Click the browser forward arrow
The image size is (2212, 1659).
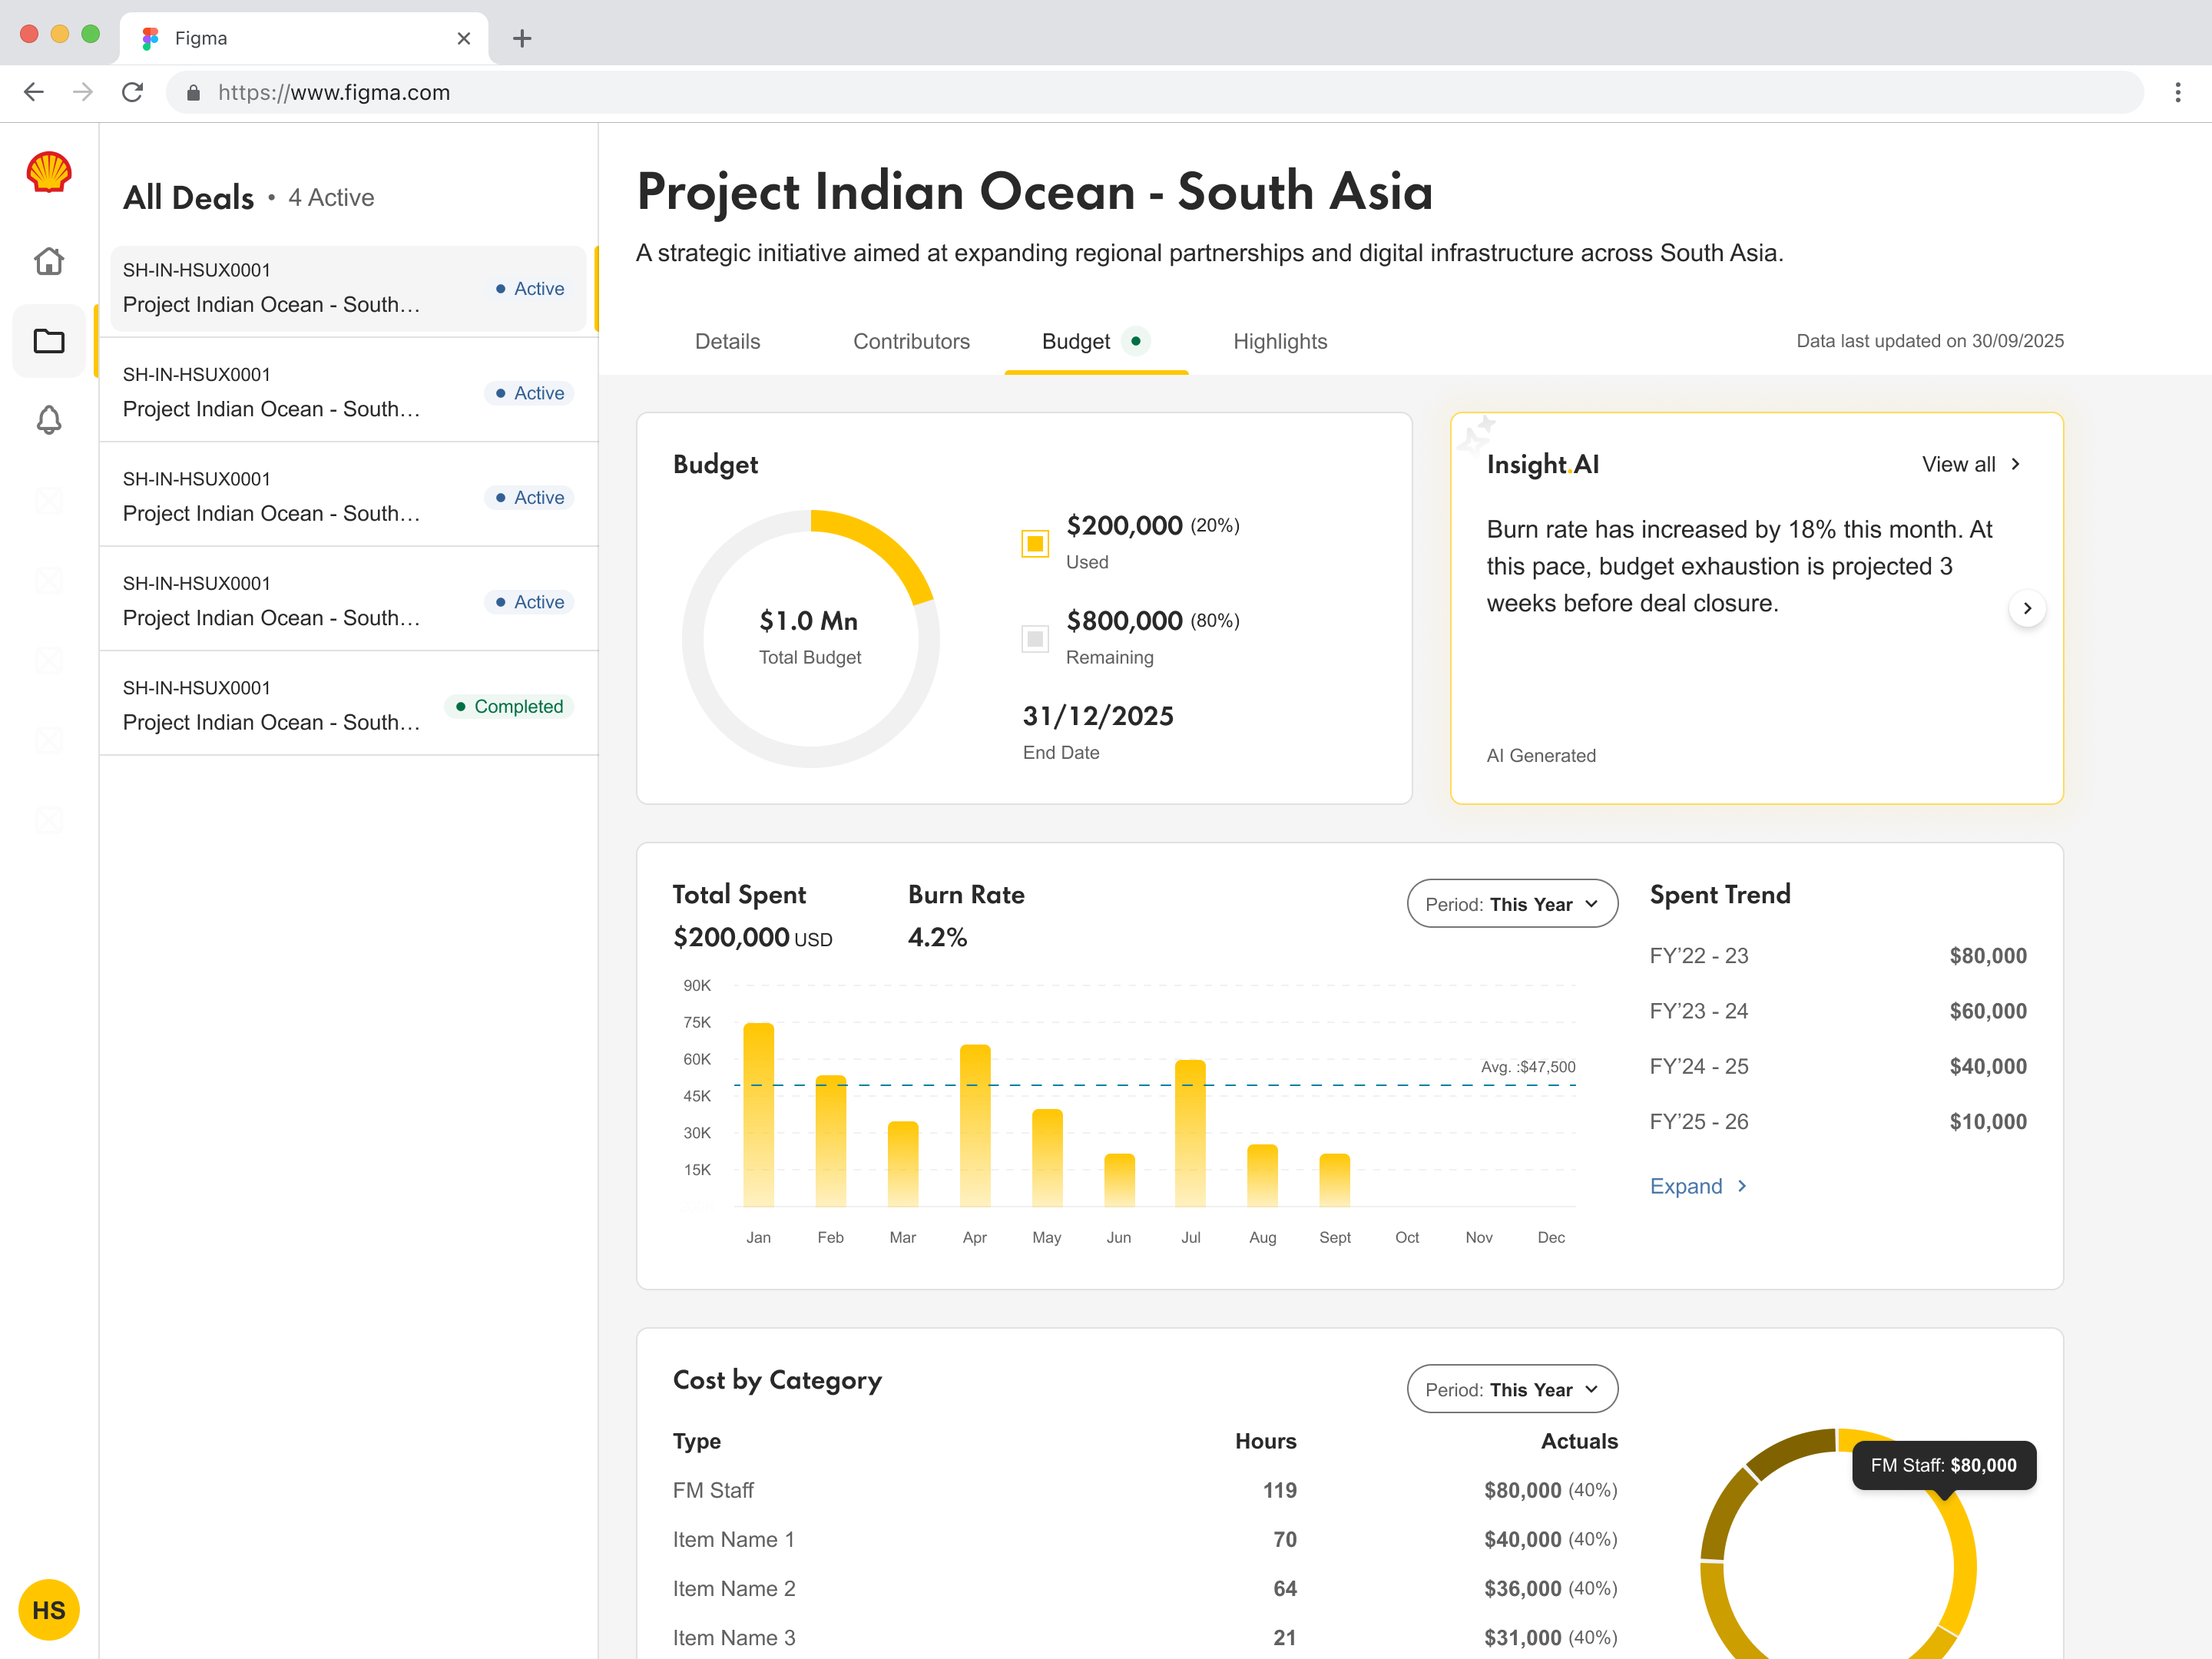[83, 92]
